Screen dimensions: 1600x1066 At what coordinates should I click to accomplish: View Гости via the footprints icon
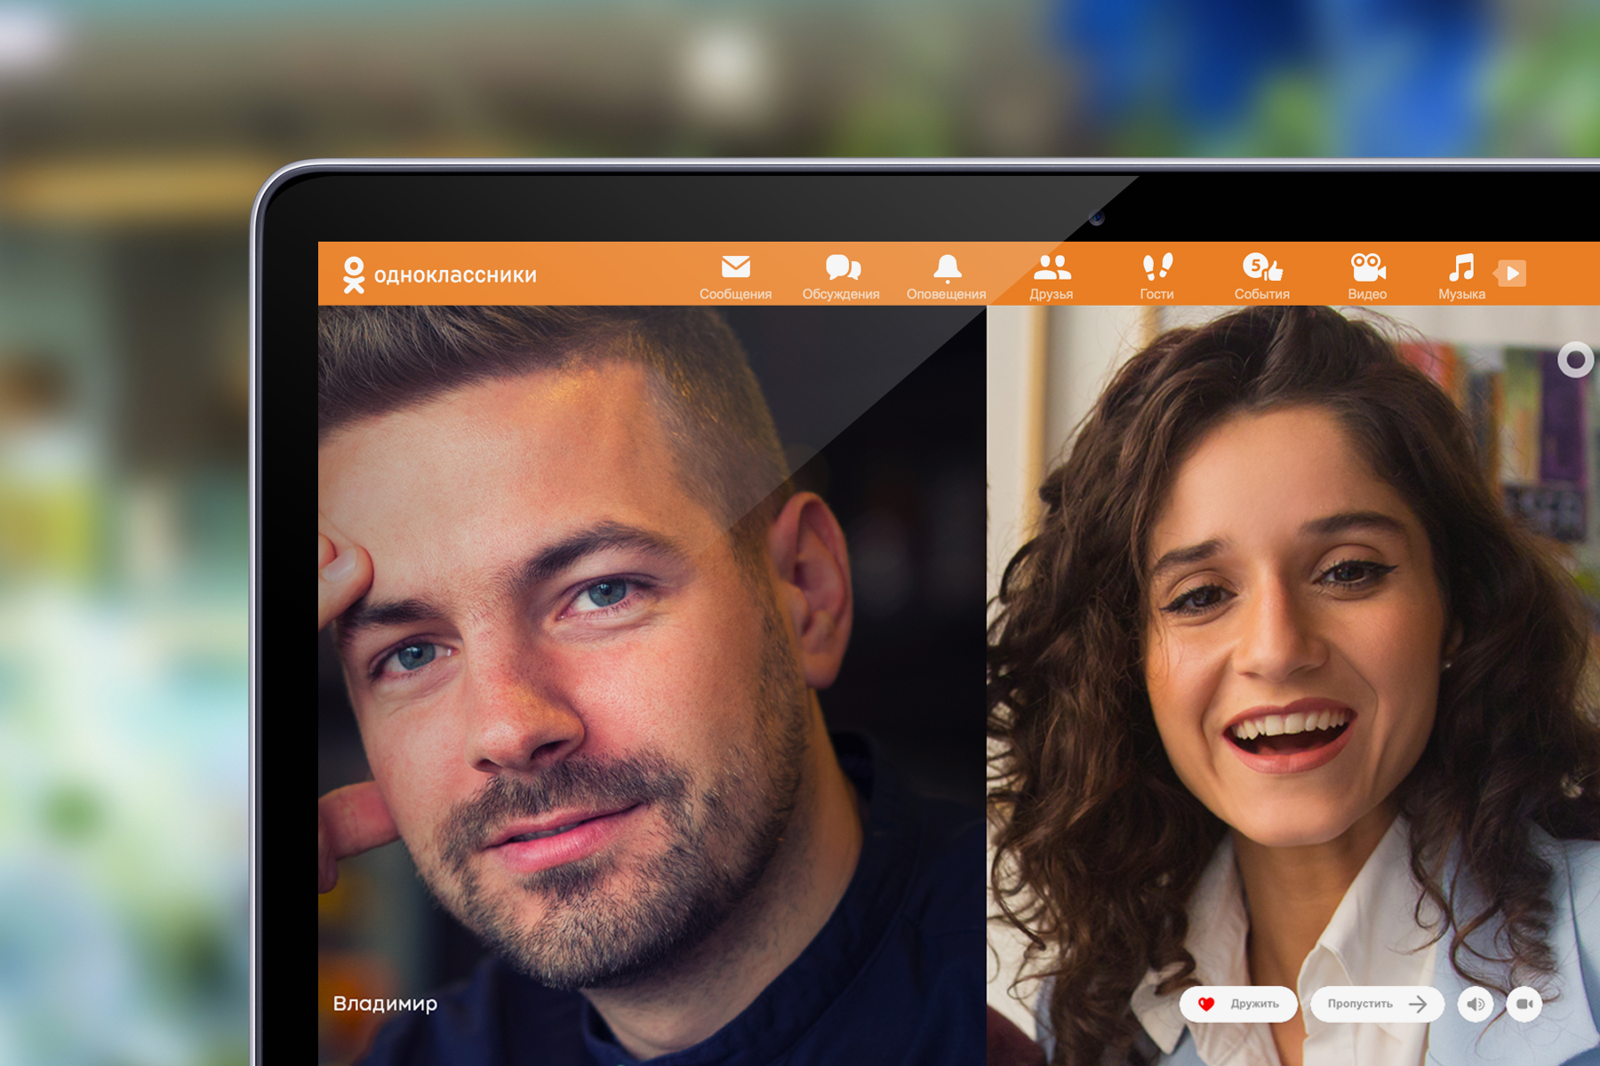pos(1156,267)
